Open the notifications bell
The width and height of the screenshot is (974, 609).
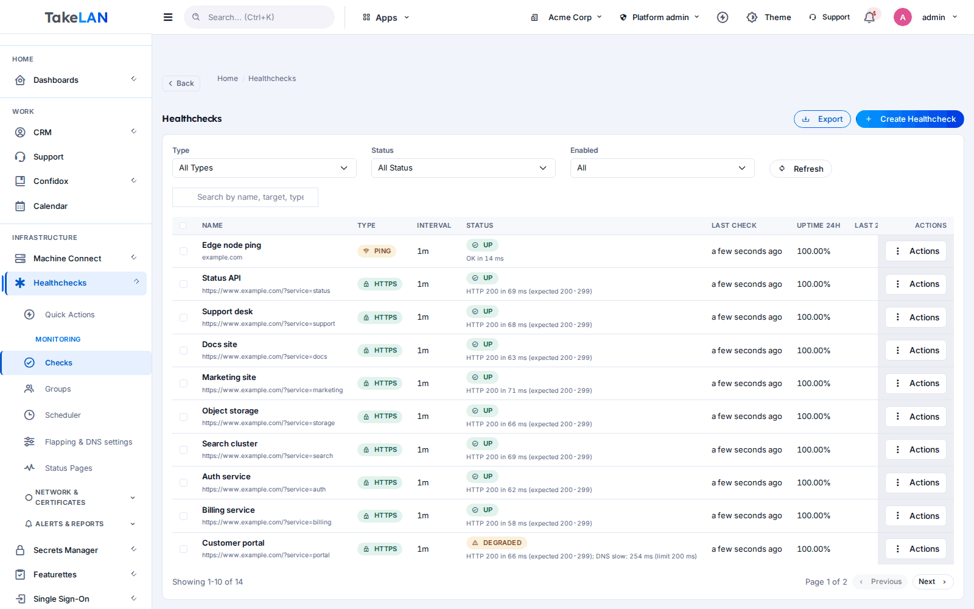[x=870, y=17]
